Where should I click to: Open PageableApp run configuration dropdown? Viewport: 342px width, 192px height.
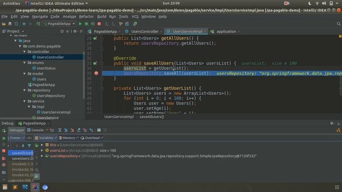(x=59, y=23)
